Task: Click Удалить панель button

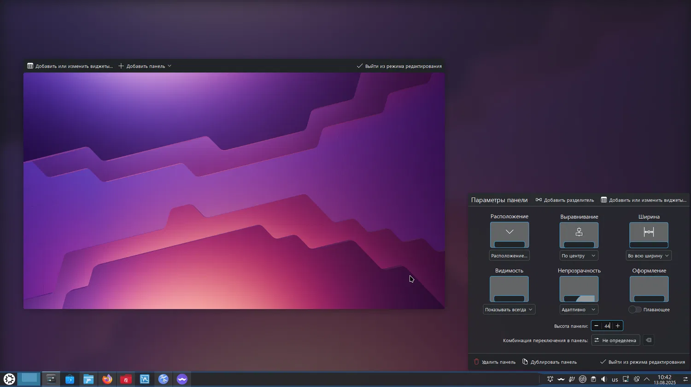Action: tap(495, 362)
